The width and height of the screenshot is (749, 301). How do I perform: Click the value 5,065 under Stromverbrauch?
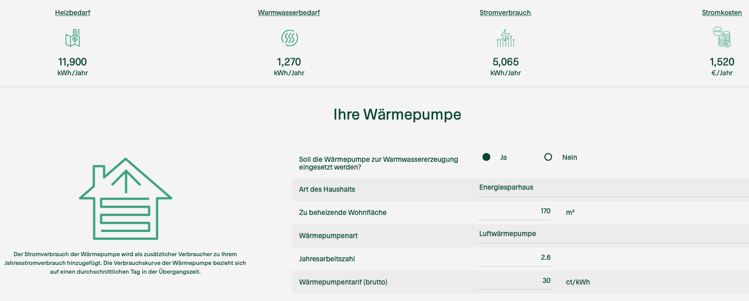506,62
